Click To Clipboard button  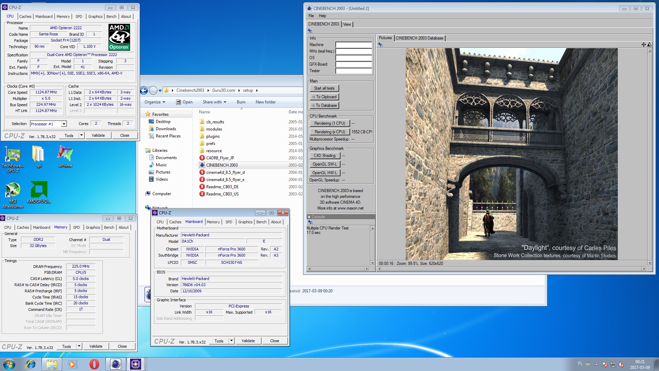click(x=324, y=97)
